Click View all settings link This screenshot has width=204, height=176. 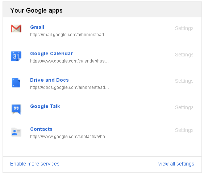(176, 164)
